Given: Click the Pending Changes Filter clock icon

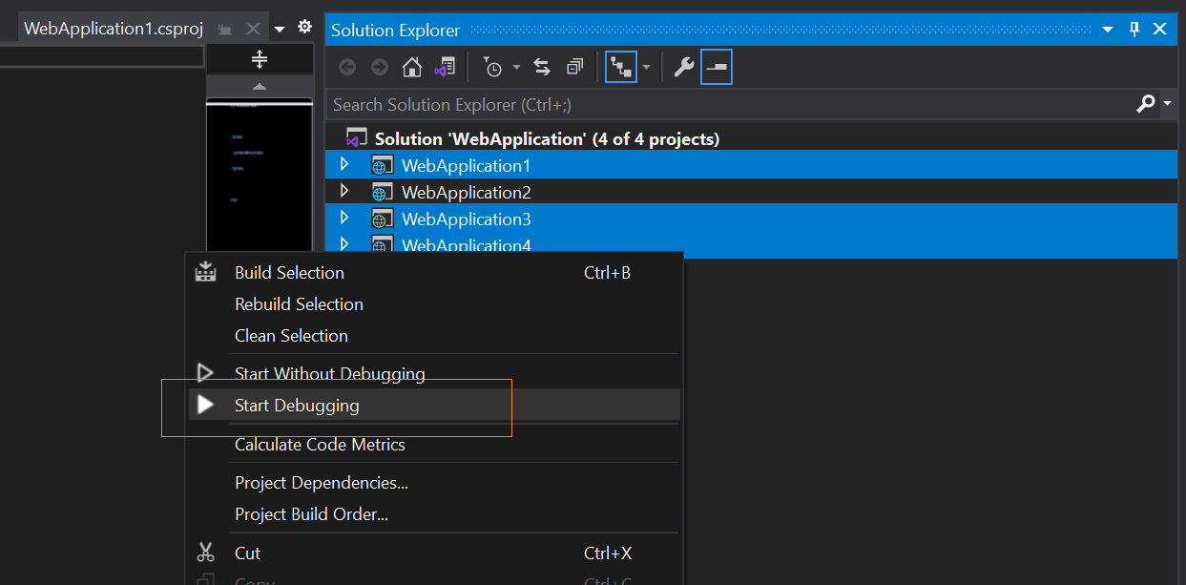Looking at the screenshot, I should pyautogui.click(x=494, y=67).
